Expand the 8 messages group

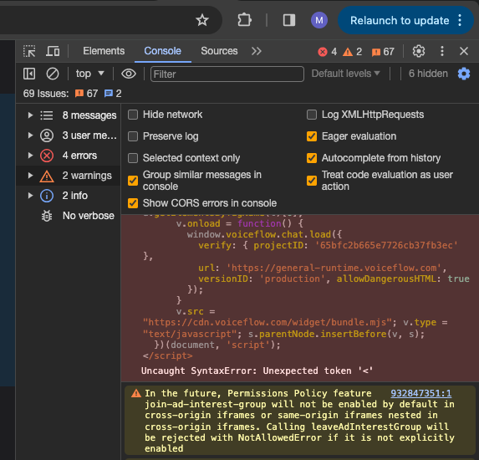30,115
